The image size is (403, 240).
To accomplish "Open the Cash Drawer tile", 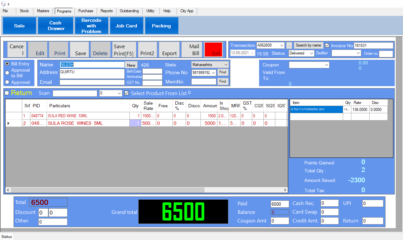I will (56, 26).
